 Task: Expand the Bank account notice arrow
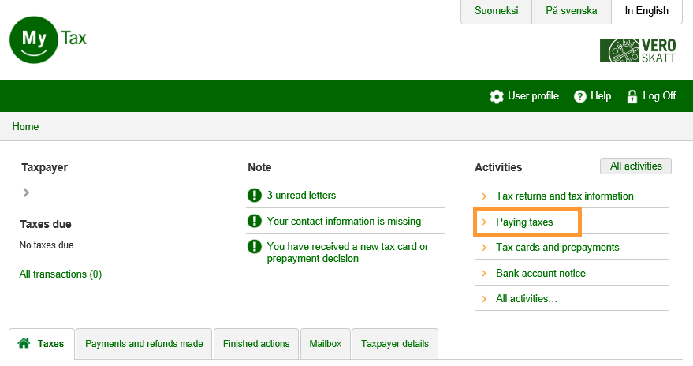point(484,274)
